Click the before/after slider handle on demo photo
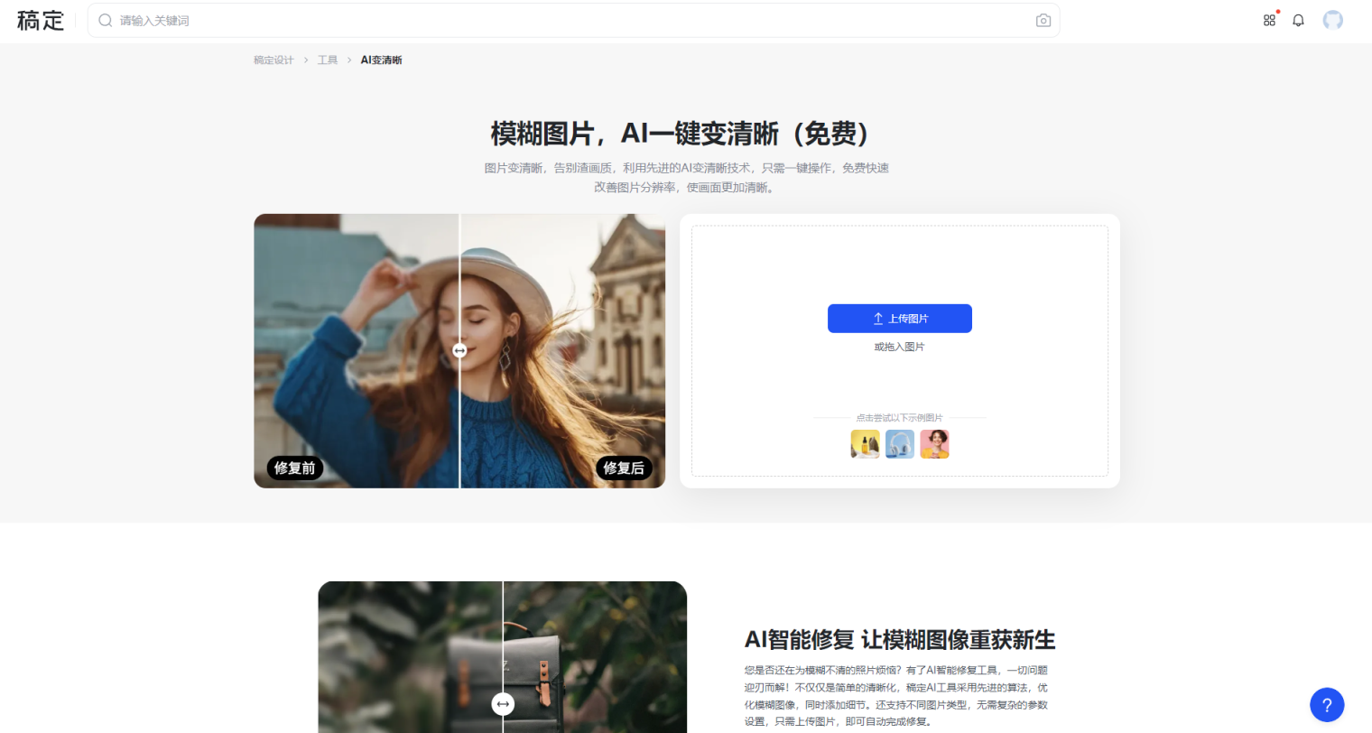This screenshot has width=1372, height=733. click(460, 350)
